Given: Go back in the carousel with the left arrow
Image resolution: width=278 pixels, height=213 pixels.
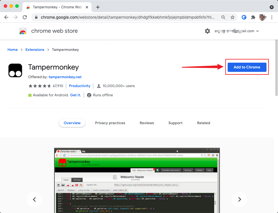Looking at the screenshot, I should coord(35,199).
